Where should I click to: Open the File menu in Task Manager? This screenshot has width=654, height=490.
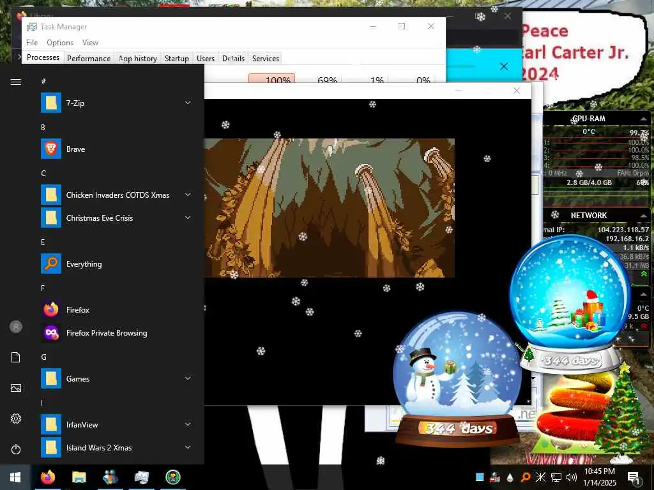click(32, 43)
